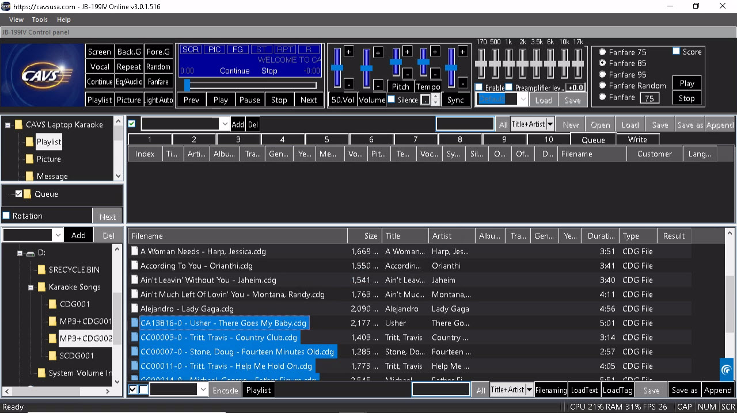737x413 pixels.
Task: Click the System Volume folder icon
Action: 41,373
